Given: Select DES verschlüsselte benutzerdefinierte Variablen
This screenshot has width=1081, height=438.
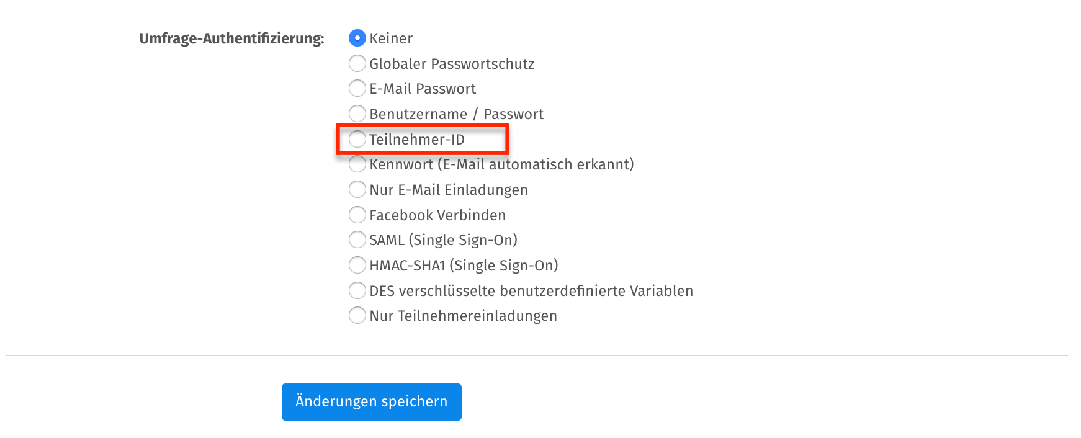Looking at the screenshot, I should click(x=357, y=290).
